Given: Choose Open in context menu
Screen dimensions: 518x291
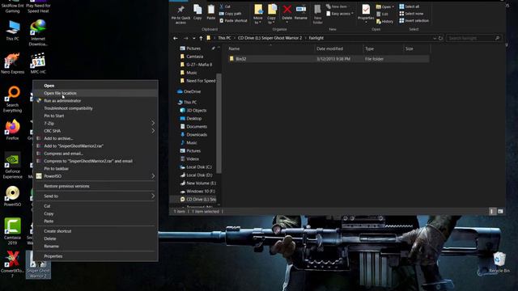Looking at the screenshot, I should (x=96, y=86).
